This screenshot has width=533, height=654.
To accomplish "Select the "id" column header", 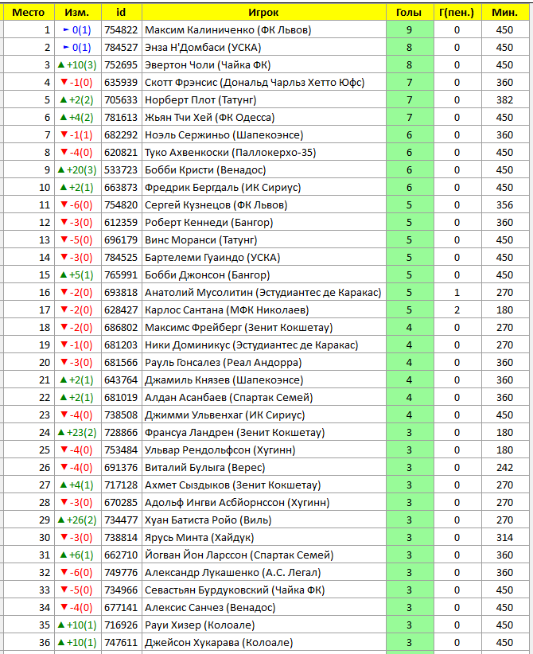I will point(122,13).
